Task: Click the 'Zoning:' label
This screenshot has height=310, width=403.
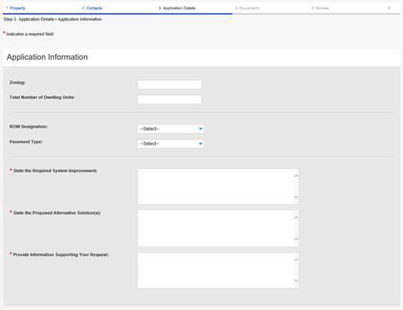Action: (17, 83)
